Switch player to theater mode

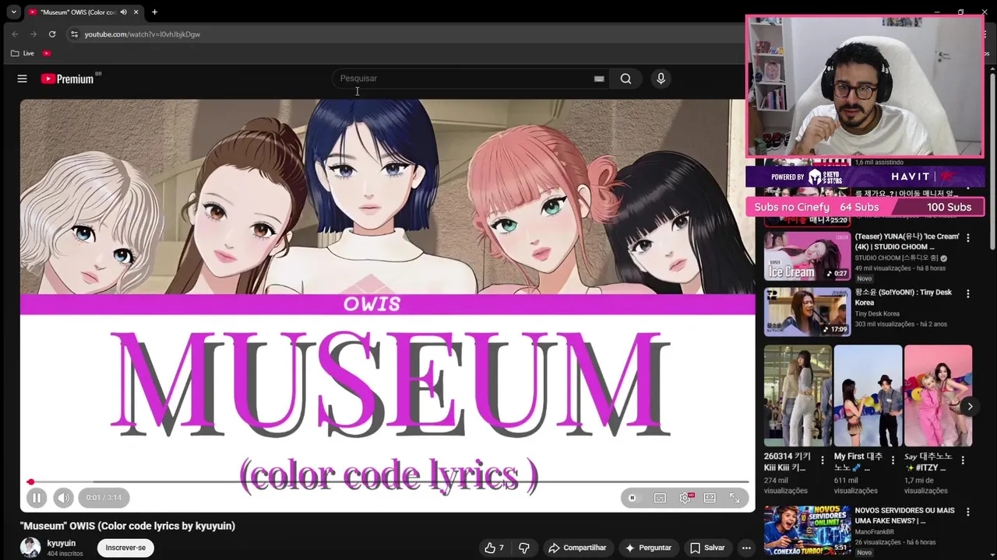(710, 498)
